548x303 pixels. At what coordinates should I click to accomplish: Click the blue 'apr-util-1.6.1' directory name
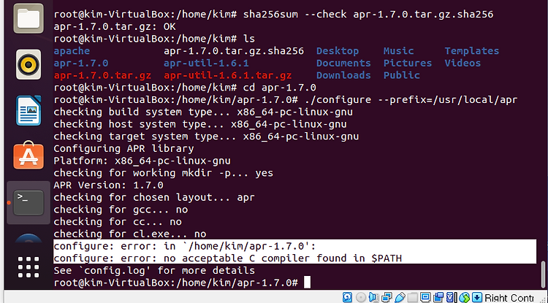pyautogui.click(x=206, y=64)
